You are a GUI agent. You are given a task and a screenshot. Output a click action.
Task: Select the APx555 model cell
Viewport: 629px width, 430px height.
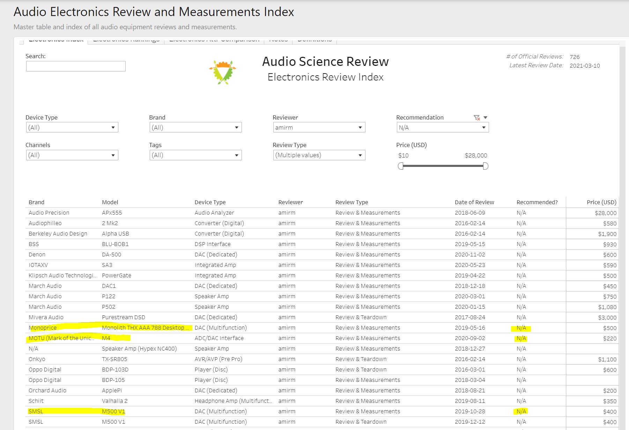pos(112,213)
